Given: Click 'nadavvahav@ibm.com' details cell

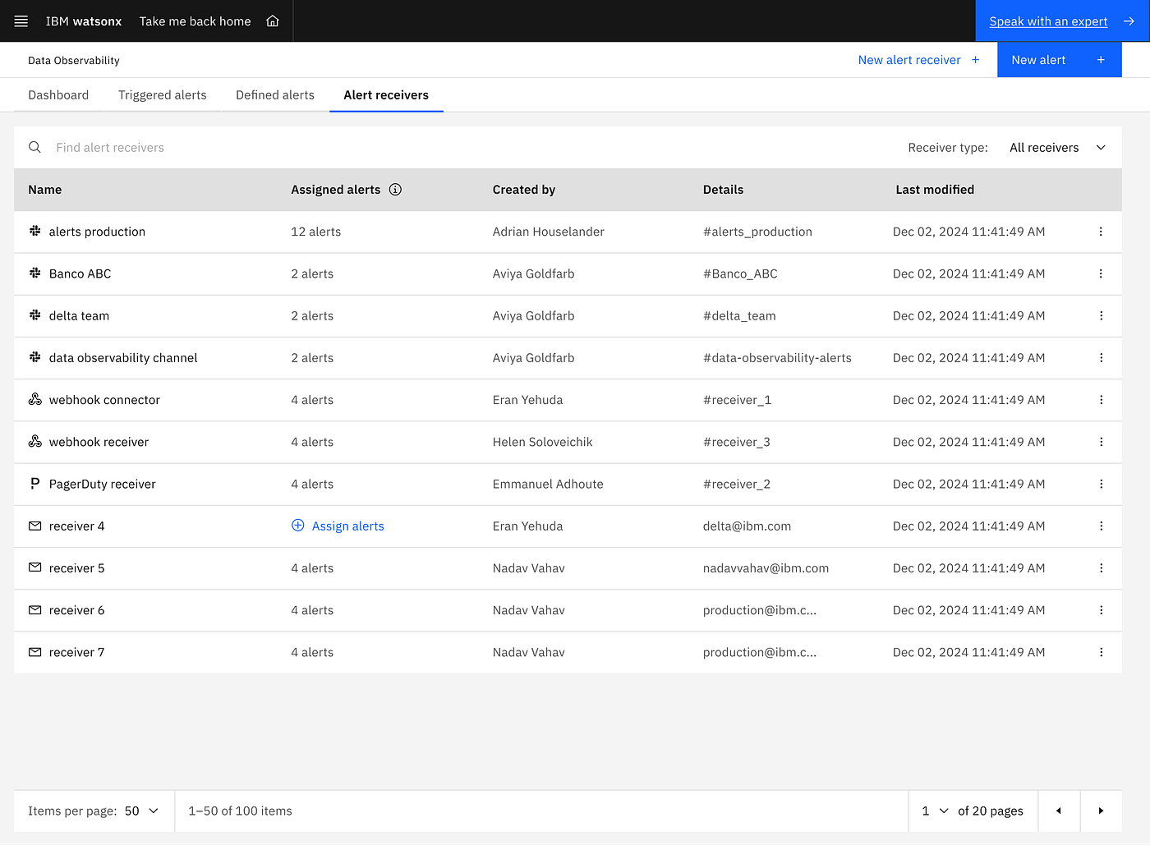Looking at the screenshot, I should (x=766, y=568).
